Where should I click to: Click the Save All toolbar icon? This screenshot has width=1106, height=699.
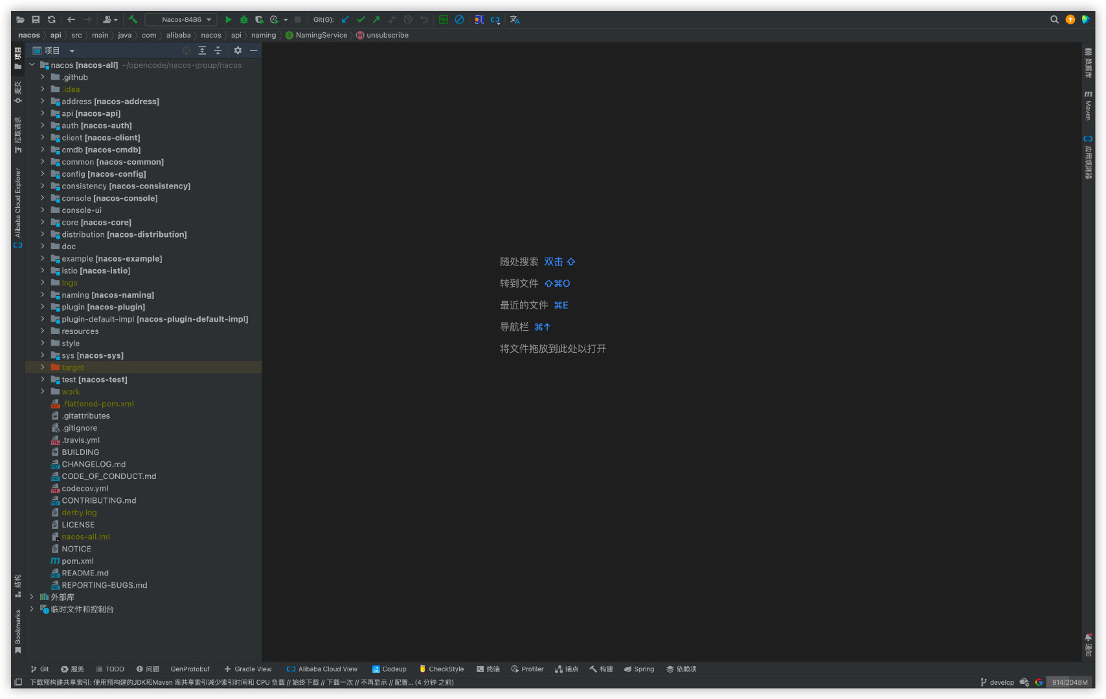coord(36,19)
